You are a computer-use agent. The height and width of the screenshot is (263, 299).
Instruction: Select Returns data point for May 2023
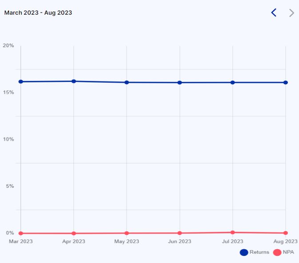pos(127,82)
